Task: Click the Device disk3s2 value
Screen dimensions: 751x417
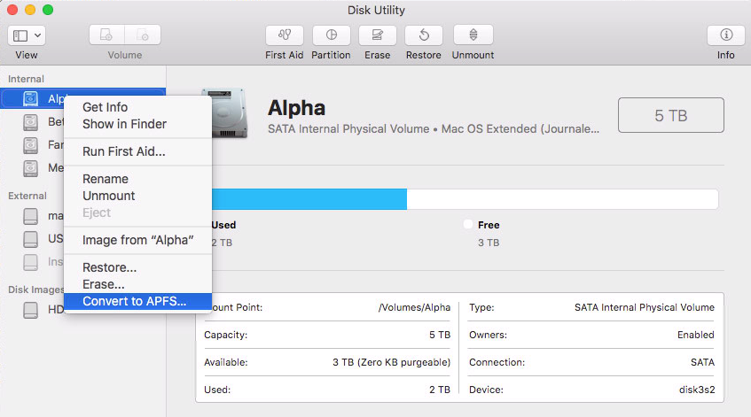Action: tap(697, 390)
